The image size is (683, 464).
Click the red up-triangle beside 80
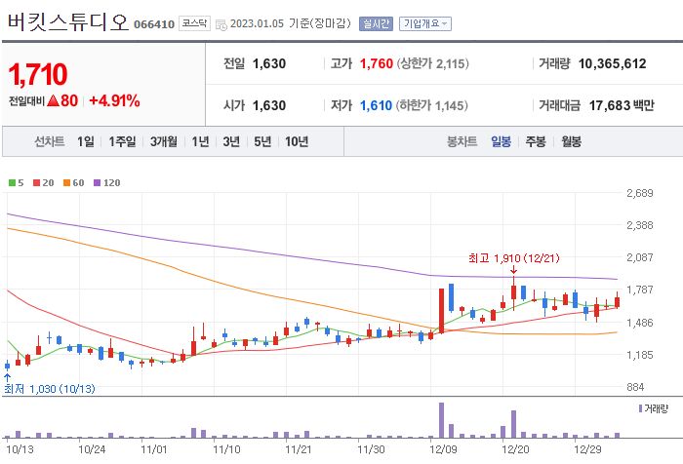pyautogui.click(x=53, y=101)
